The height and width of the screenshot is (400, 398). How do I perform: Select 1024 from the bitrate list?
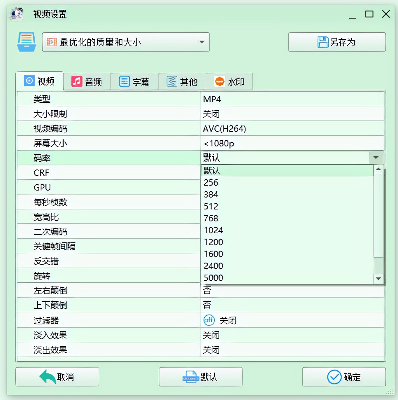[x=213, y=230]
